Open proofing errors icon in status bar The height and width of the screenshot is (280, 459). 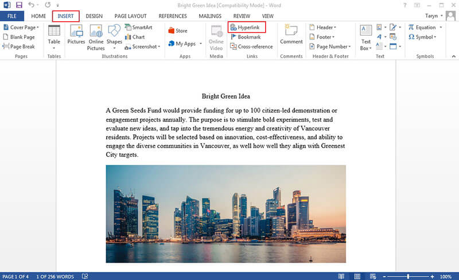coord(85,276)
